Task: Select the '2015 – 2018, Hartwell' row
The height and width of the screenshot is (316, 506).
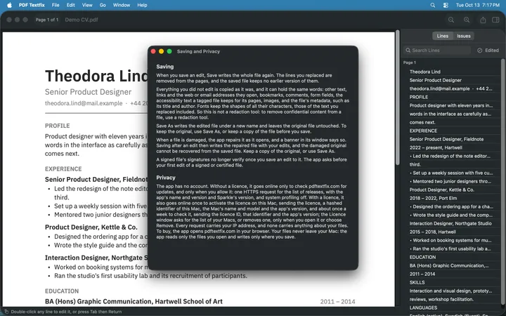Action: [x=452, y=232]
